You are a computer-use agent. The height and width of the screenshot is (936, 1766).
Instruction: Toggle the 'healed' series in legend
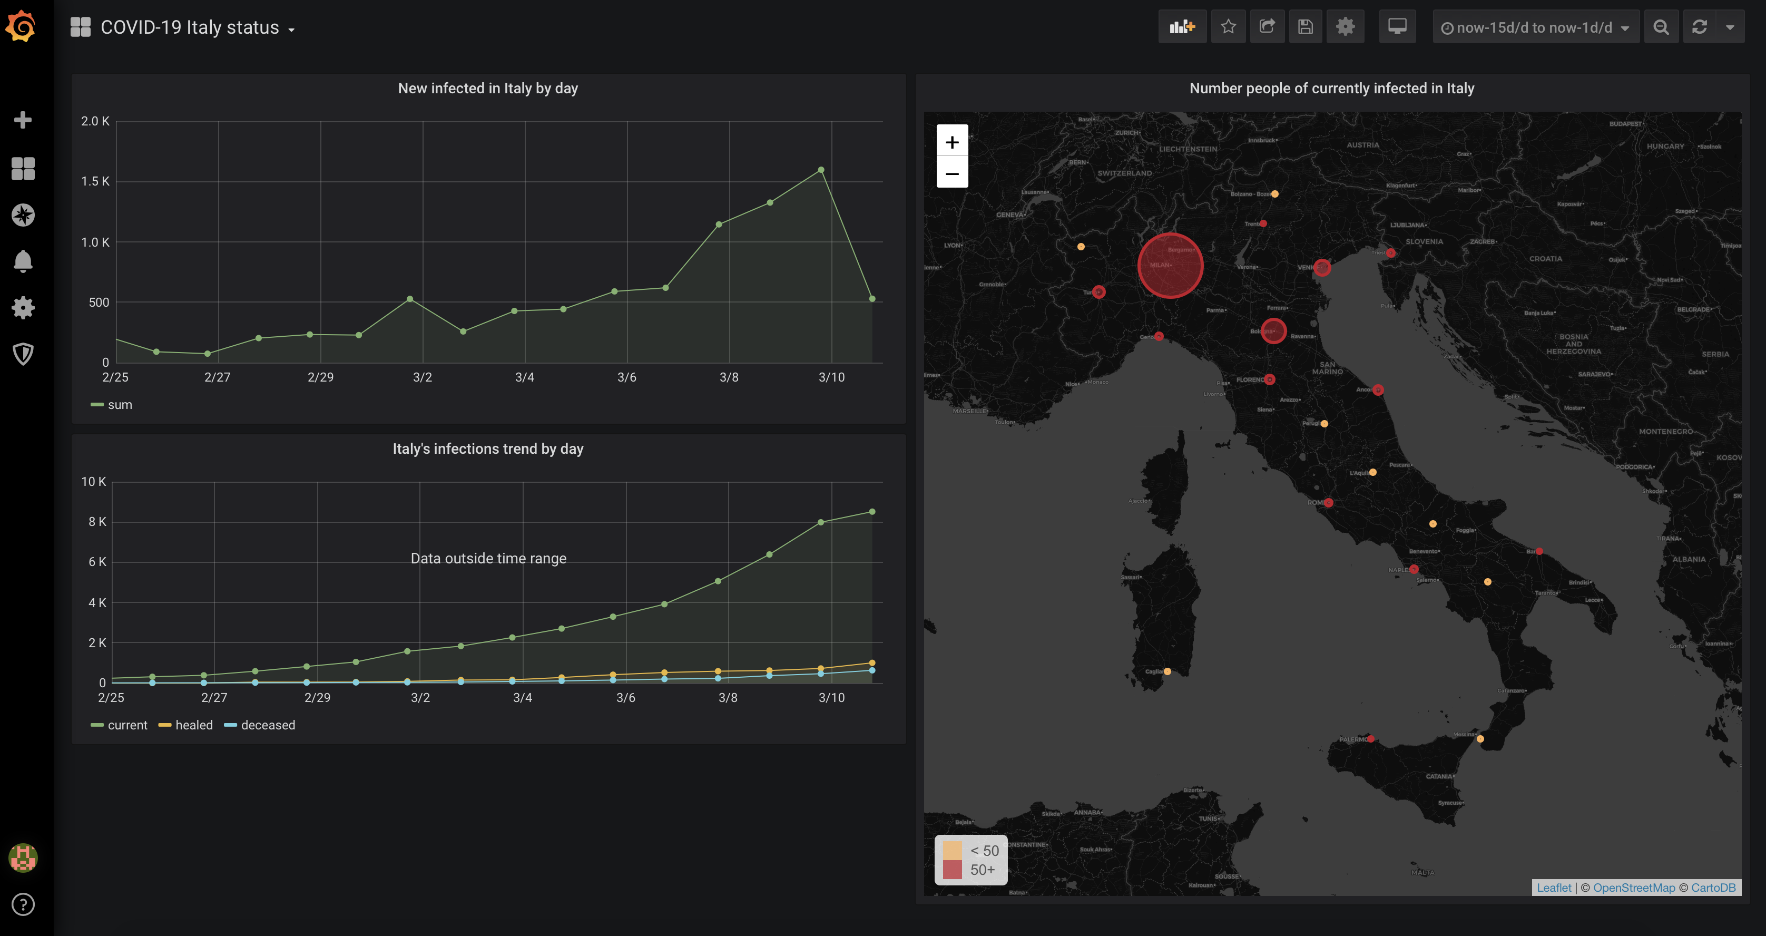pyautogui.click(x=193, y=725)
